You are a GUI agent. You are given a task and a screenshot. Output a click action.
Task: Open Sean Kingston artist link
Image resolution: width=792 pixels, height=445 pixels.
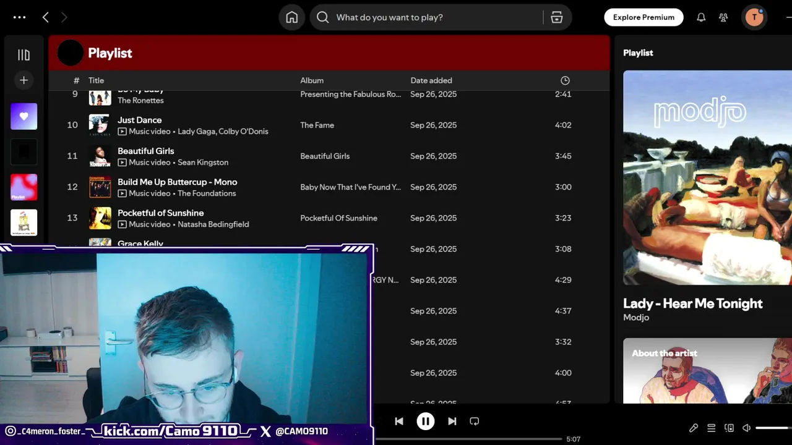coord(203,163)
